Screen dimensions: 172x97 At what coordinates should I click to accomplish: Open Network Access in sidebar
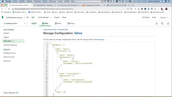(9, 57)
